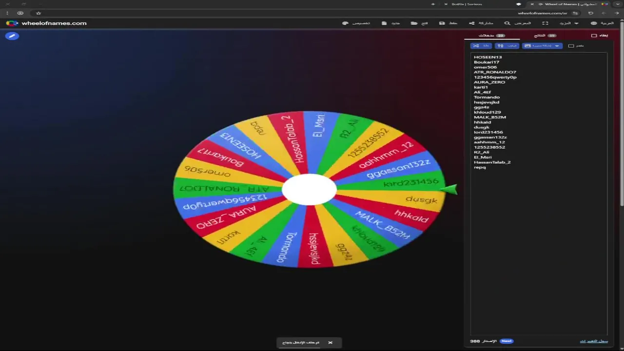
Task: Click Ali_4Ef in the entries list
Action: point(482,92)
